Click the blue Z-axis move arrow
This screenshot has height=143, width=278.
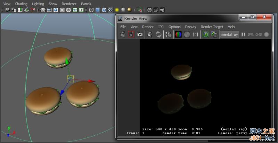[62, 93]
